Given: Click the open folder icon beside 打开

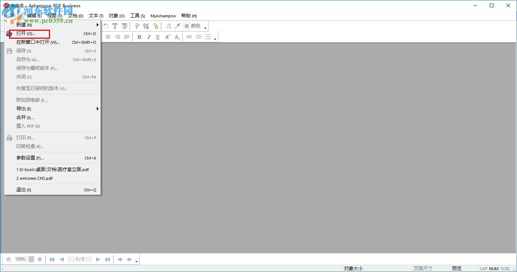Looking at the screenshot, I should coord(9,34).
